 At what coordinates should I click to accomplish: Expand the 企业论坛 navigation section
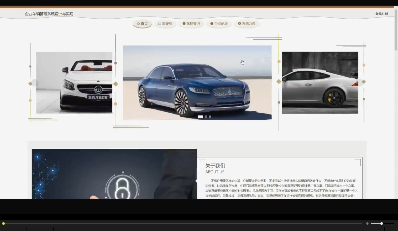pos(219,23)
